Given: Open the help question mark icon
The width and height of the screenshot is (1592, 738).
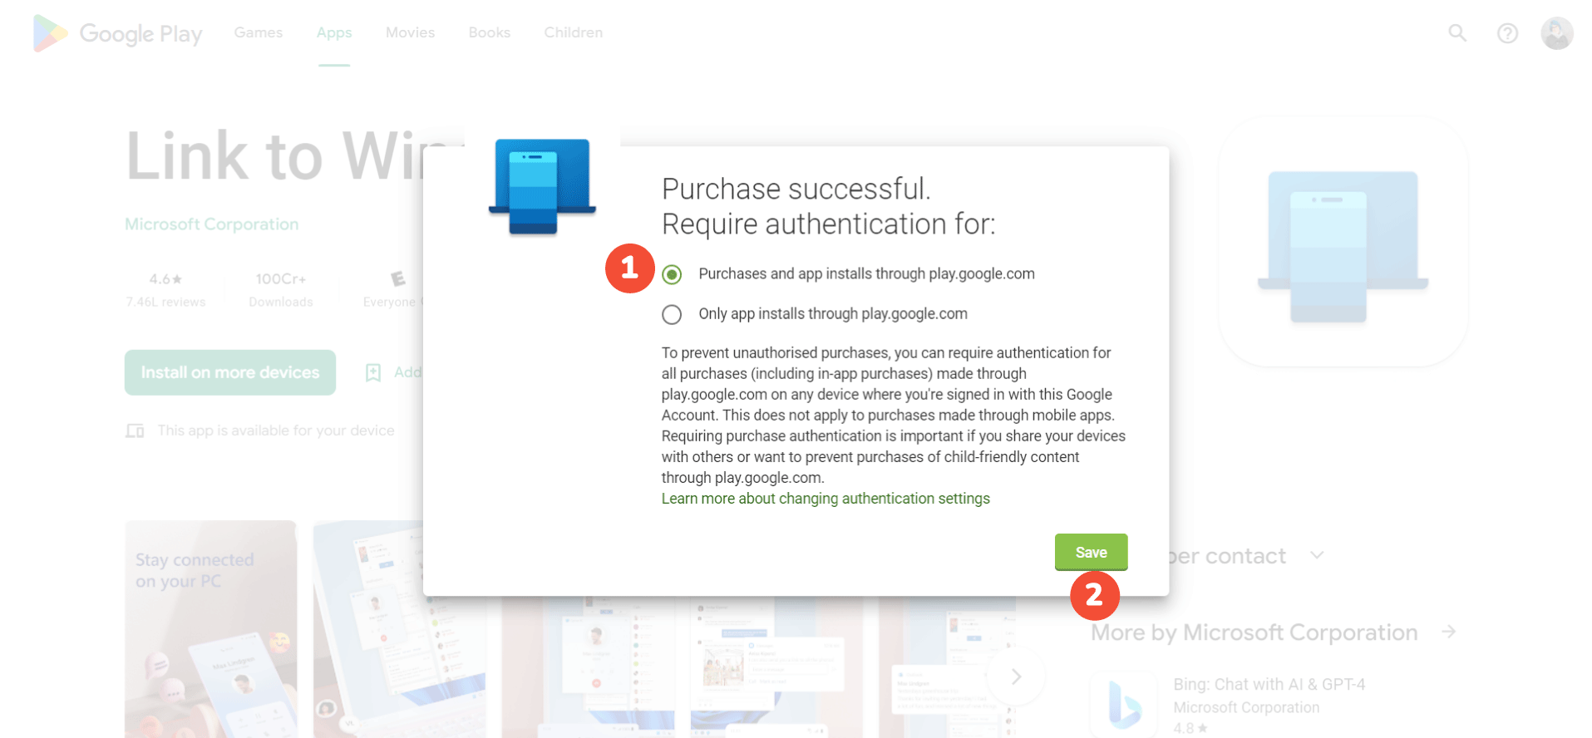Looking at the screenshot, I should pos(1507,33).
